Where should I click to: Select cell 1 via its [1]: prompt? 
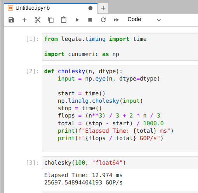coord(32,39)
